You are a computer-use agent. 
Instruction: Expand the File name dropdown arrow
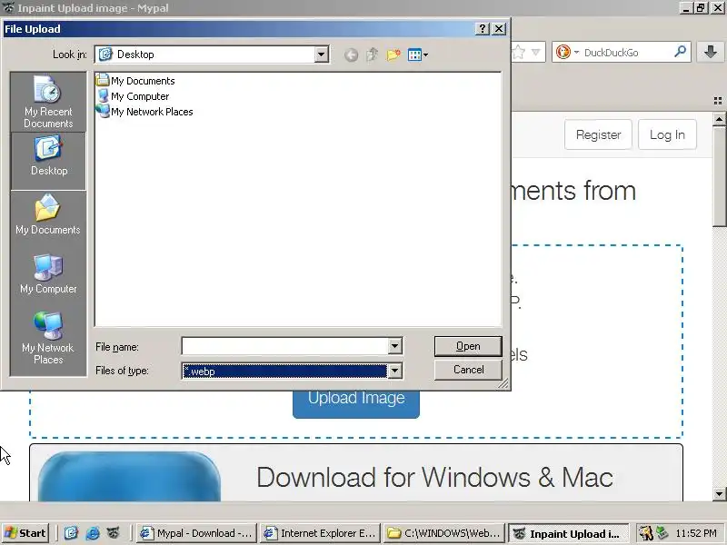394,346
